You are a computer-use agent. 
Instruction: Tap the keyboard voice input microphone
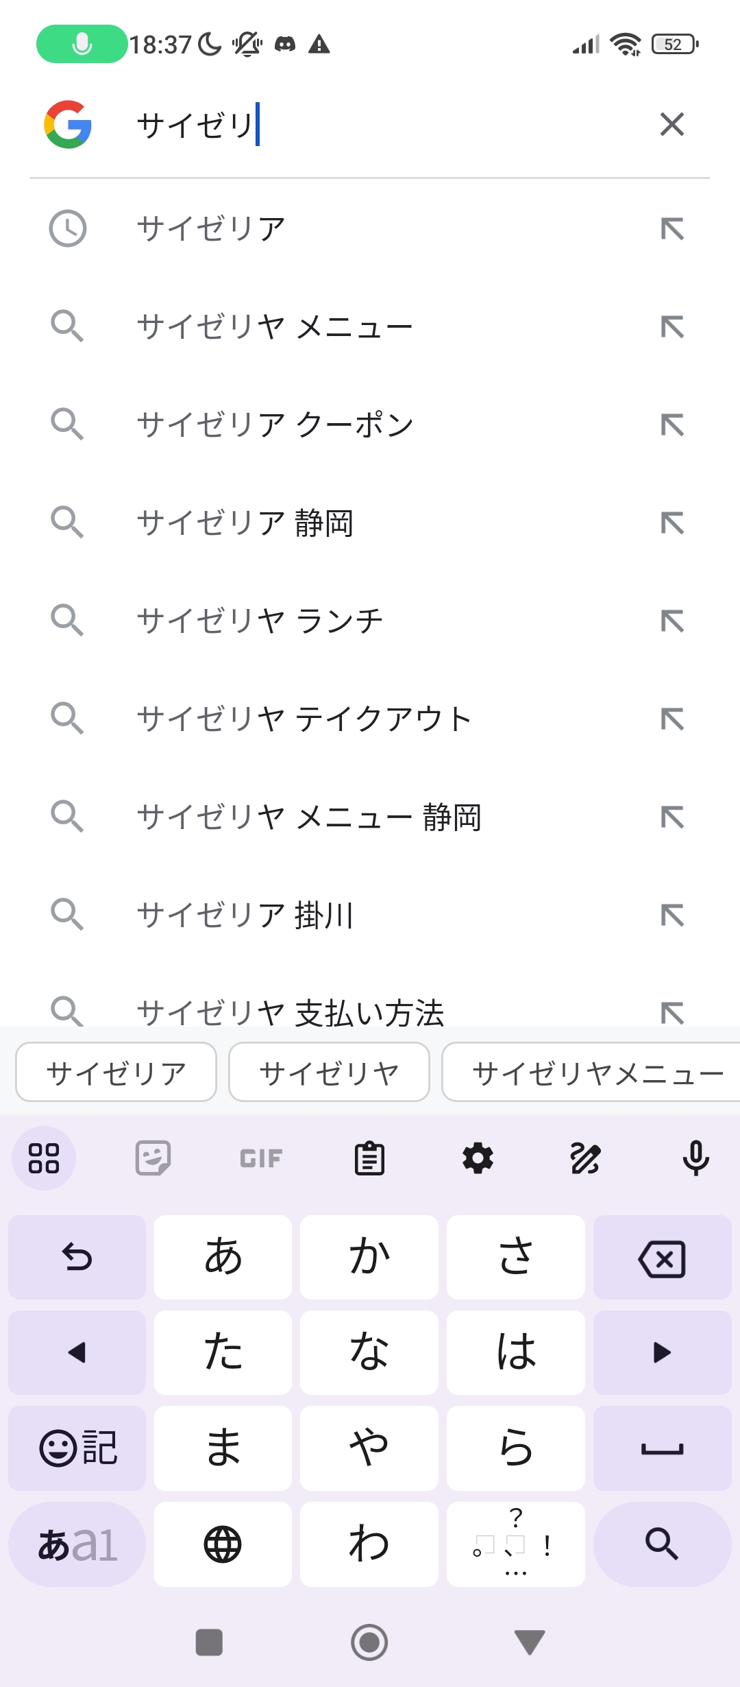pos(695,1158)
